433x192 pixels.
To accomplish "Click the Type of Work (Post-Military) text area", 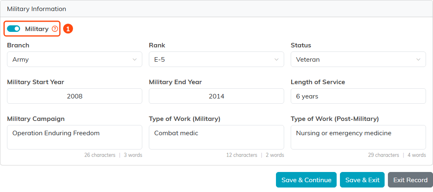I will click(358, 137).
